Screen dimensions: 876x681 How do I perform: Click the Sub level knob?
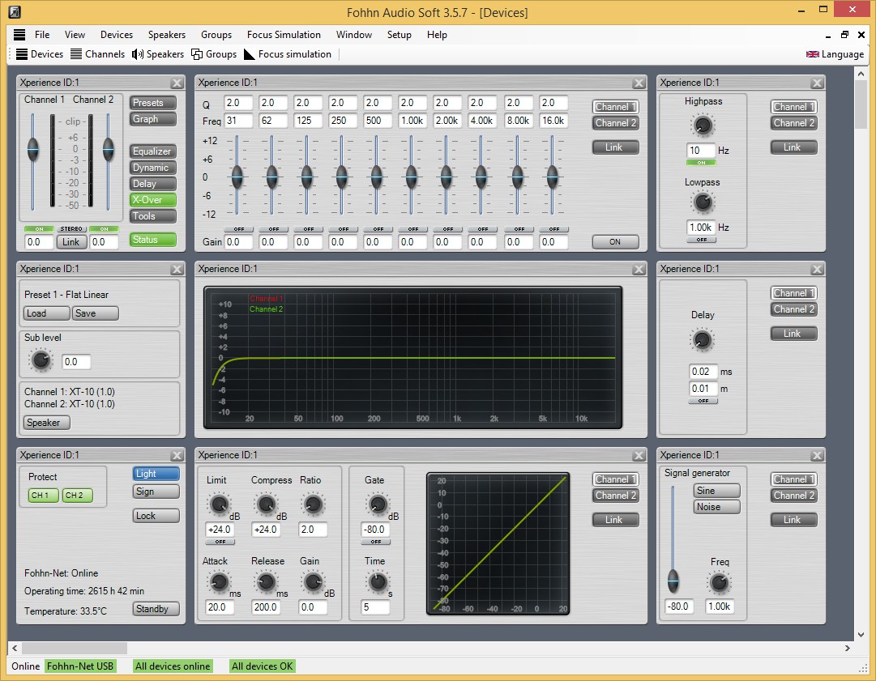(x=41, y=360)
